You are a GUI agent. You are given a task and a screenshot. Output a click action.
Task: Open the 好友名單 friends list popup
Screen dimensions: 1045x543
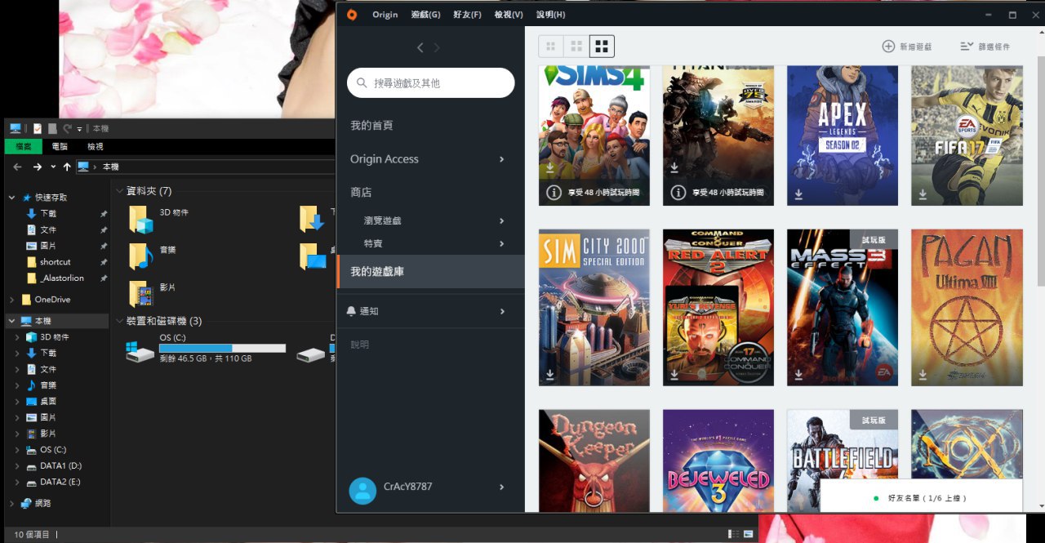pos(921,497)
